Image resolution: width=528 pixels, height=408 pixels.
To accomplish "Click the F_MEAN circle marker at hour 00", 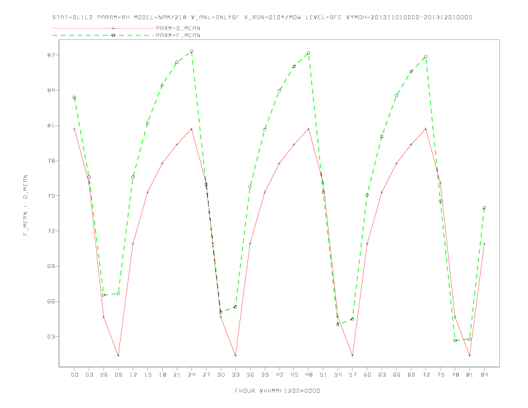I will coord(75,97).
